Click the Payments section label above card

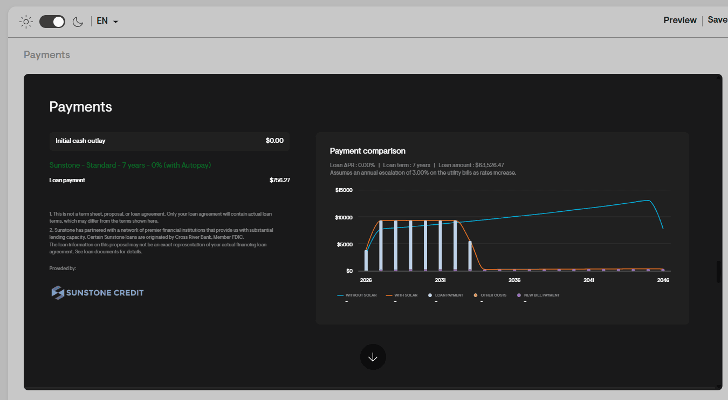point(47,55)
